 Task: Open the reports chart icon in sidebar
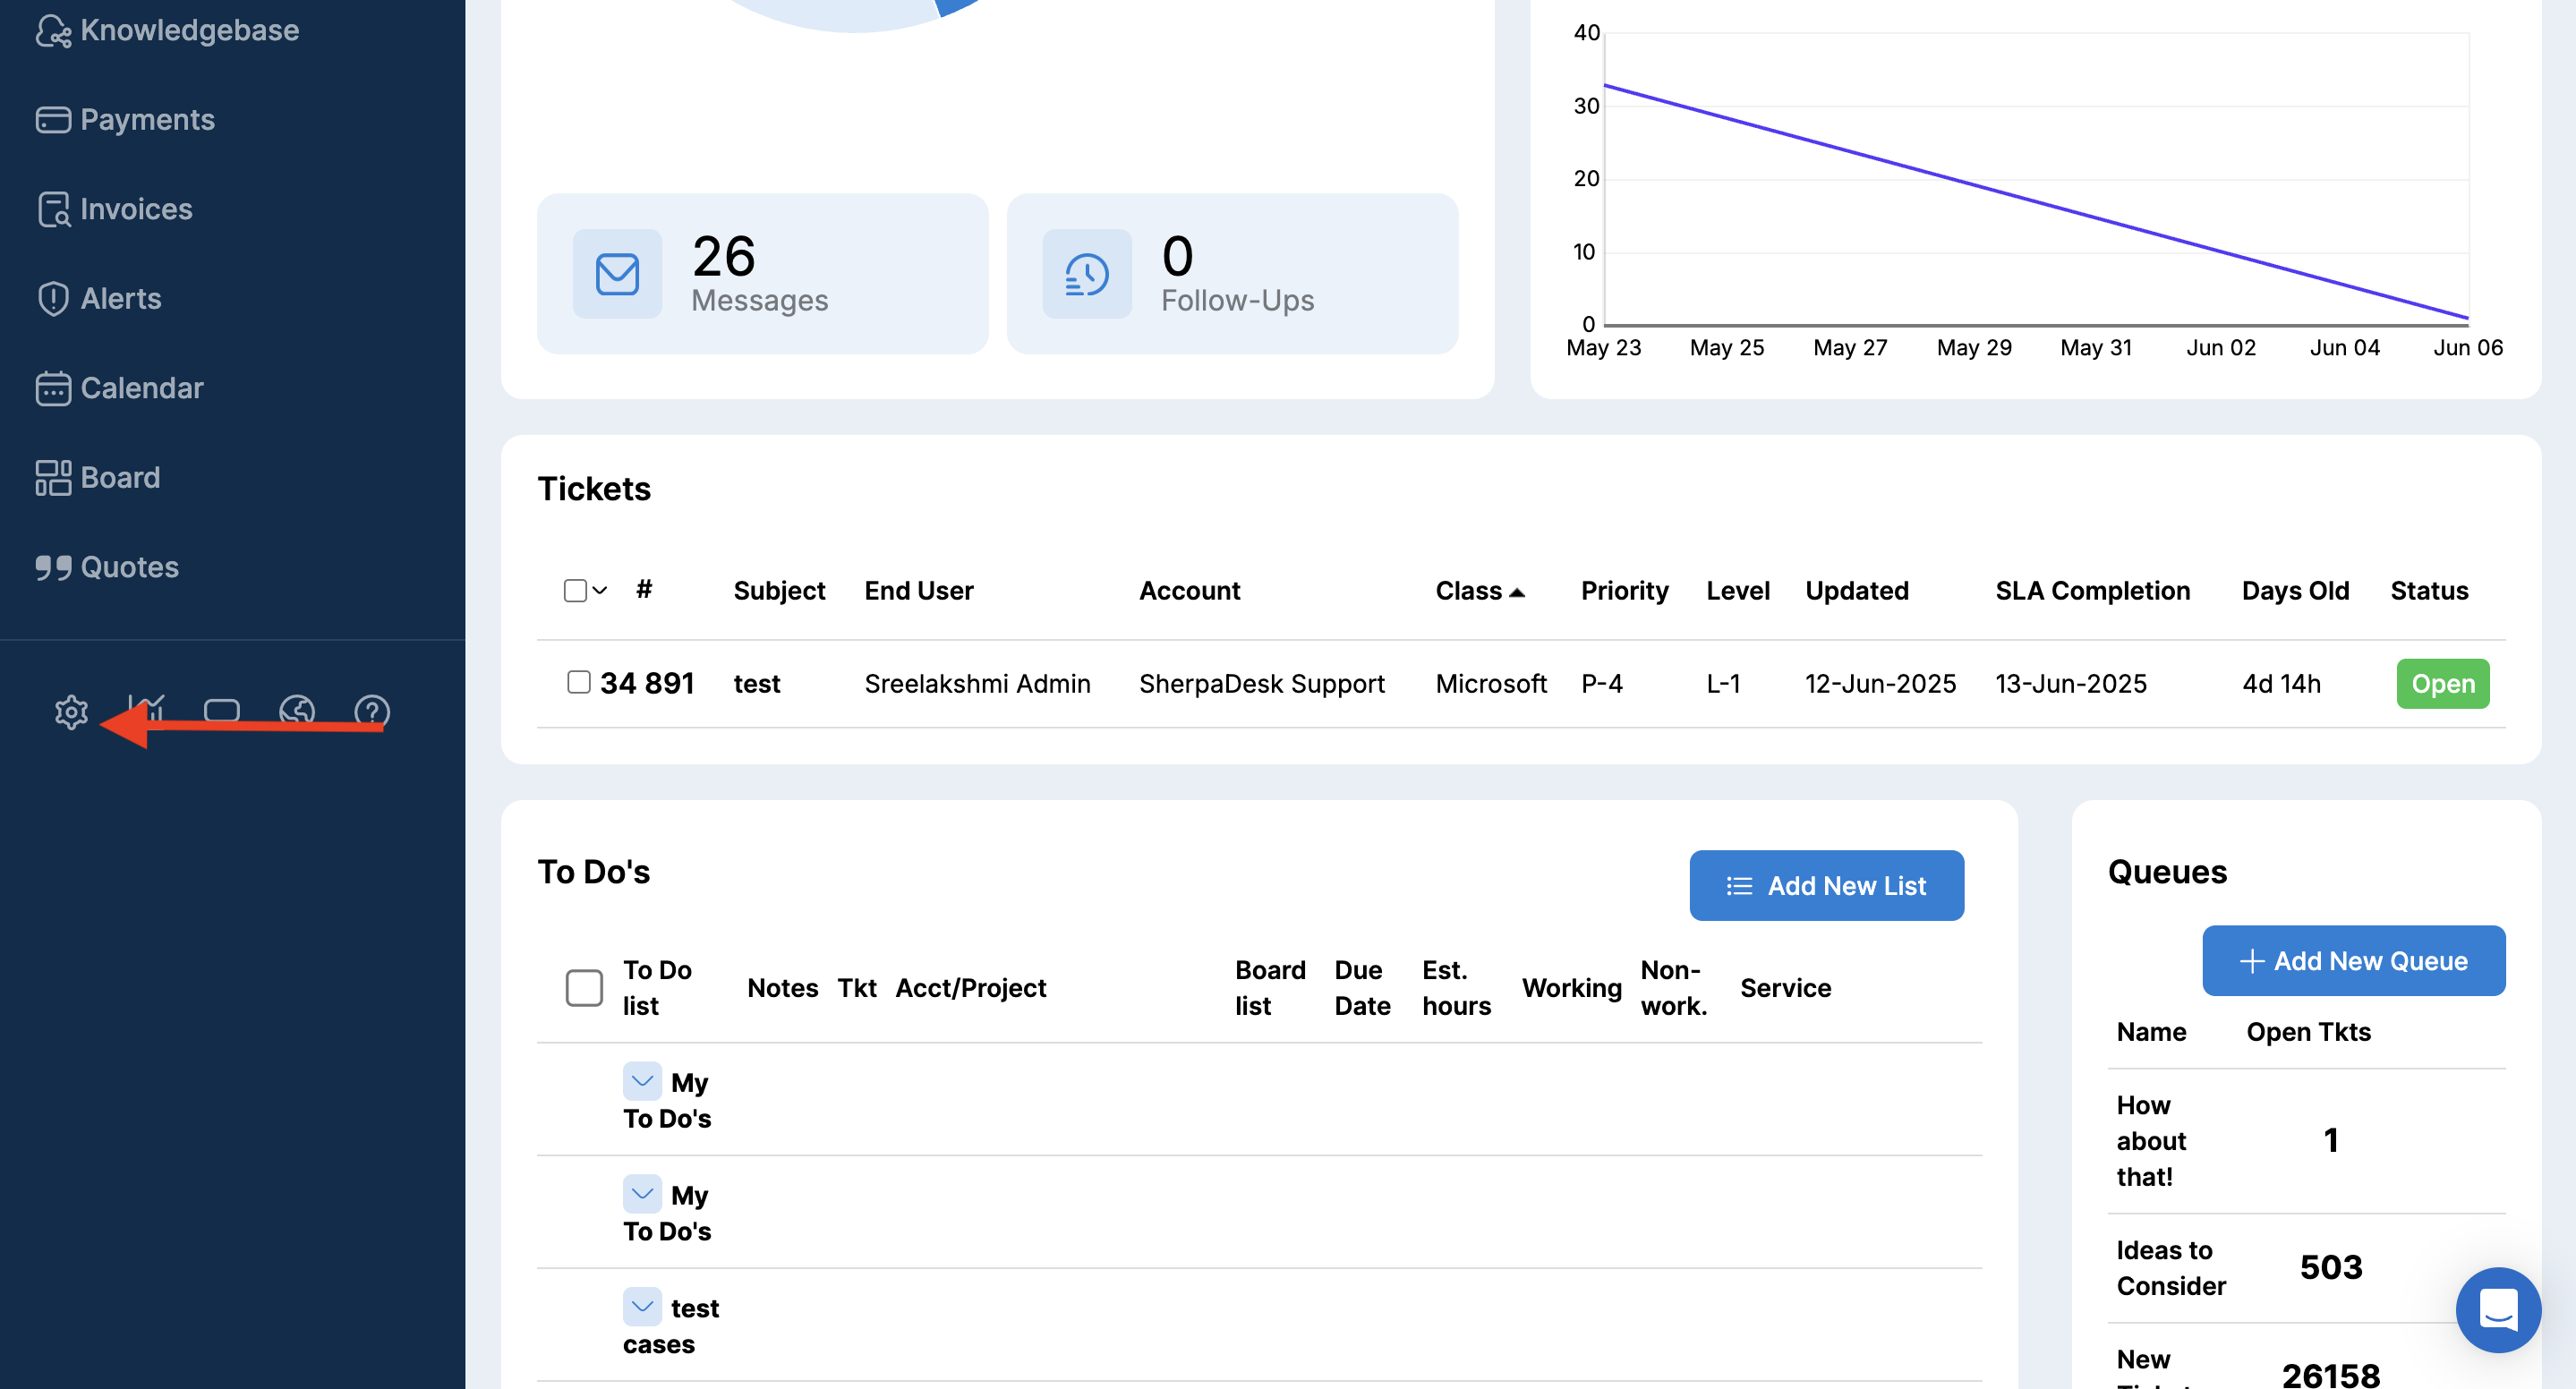(147, 709)
